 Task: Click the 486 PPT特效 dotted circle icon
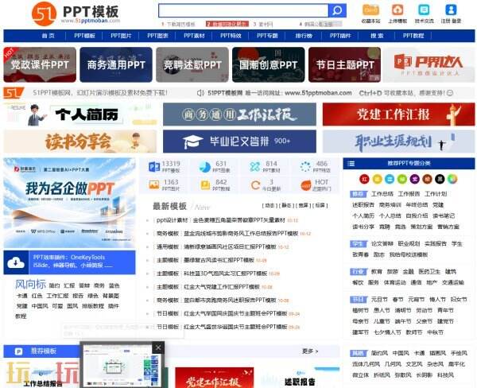pyautogui.click(x=305, y=167)
